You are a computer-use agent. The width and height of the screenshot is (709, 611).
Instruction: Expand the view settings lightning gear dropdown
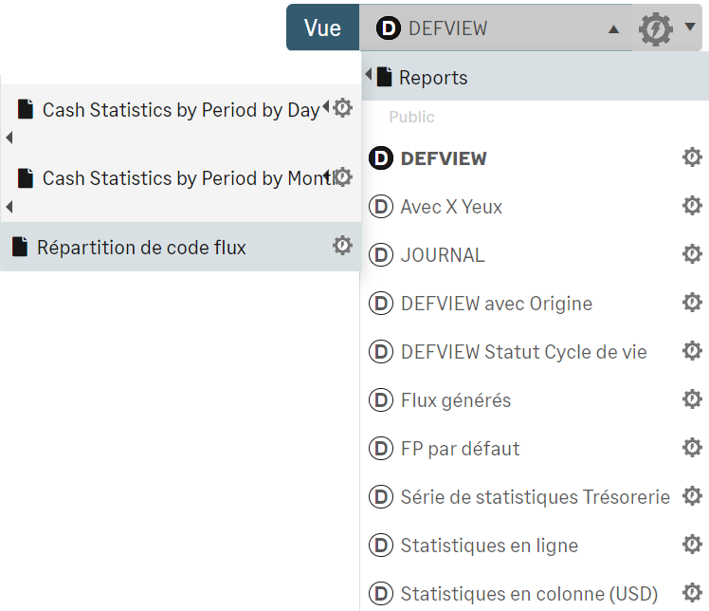point(668,28)
